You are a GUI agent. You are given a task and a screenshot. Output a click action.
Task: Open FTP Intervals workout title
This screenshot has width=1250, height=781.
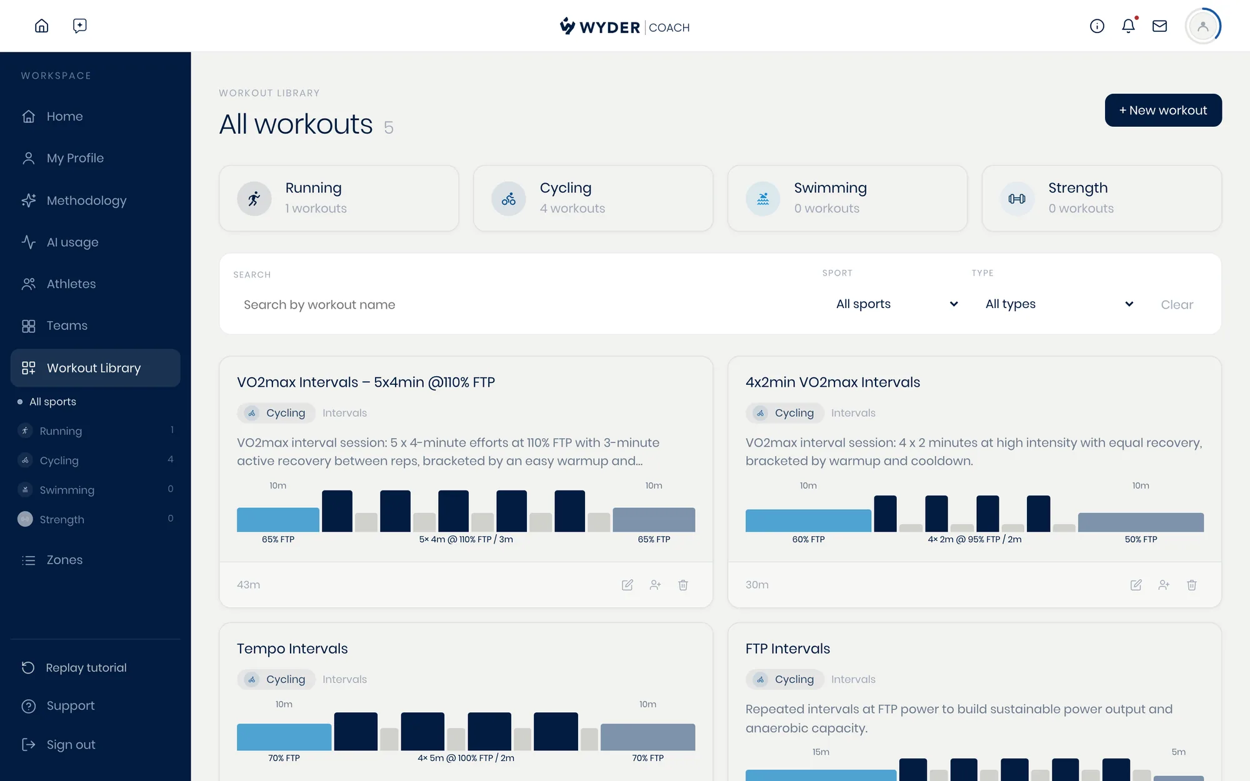click(x=787, y=649)
